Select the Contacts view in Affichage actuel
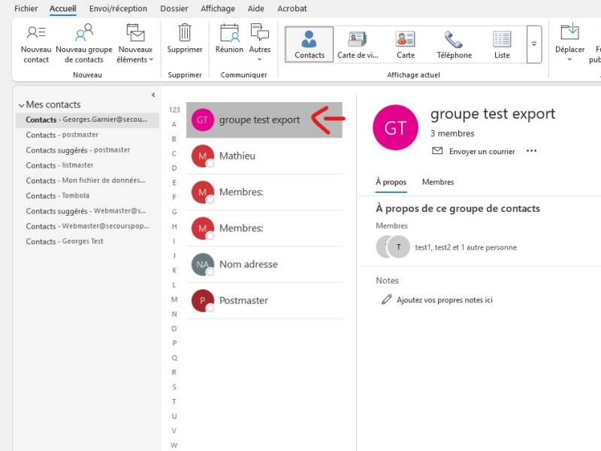 (310, 44)
